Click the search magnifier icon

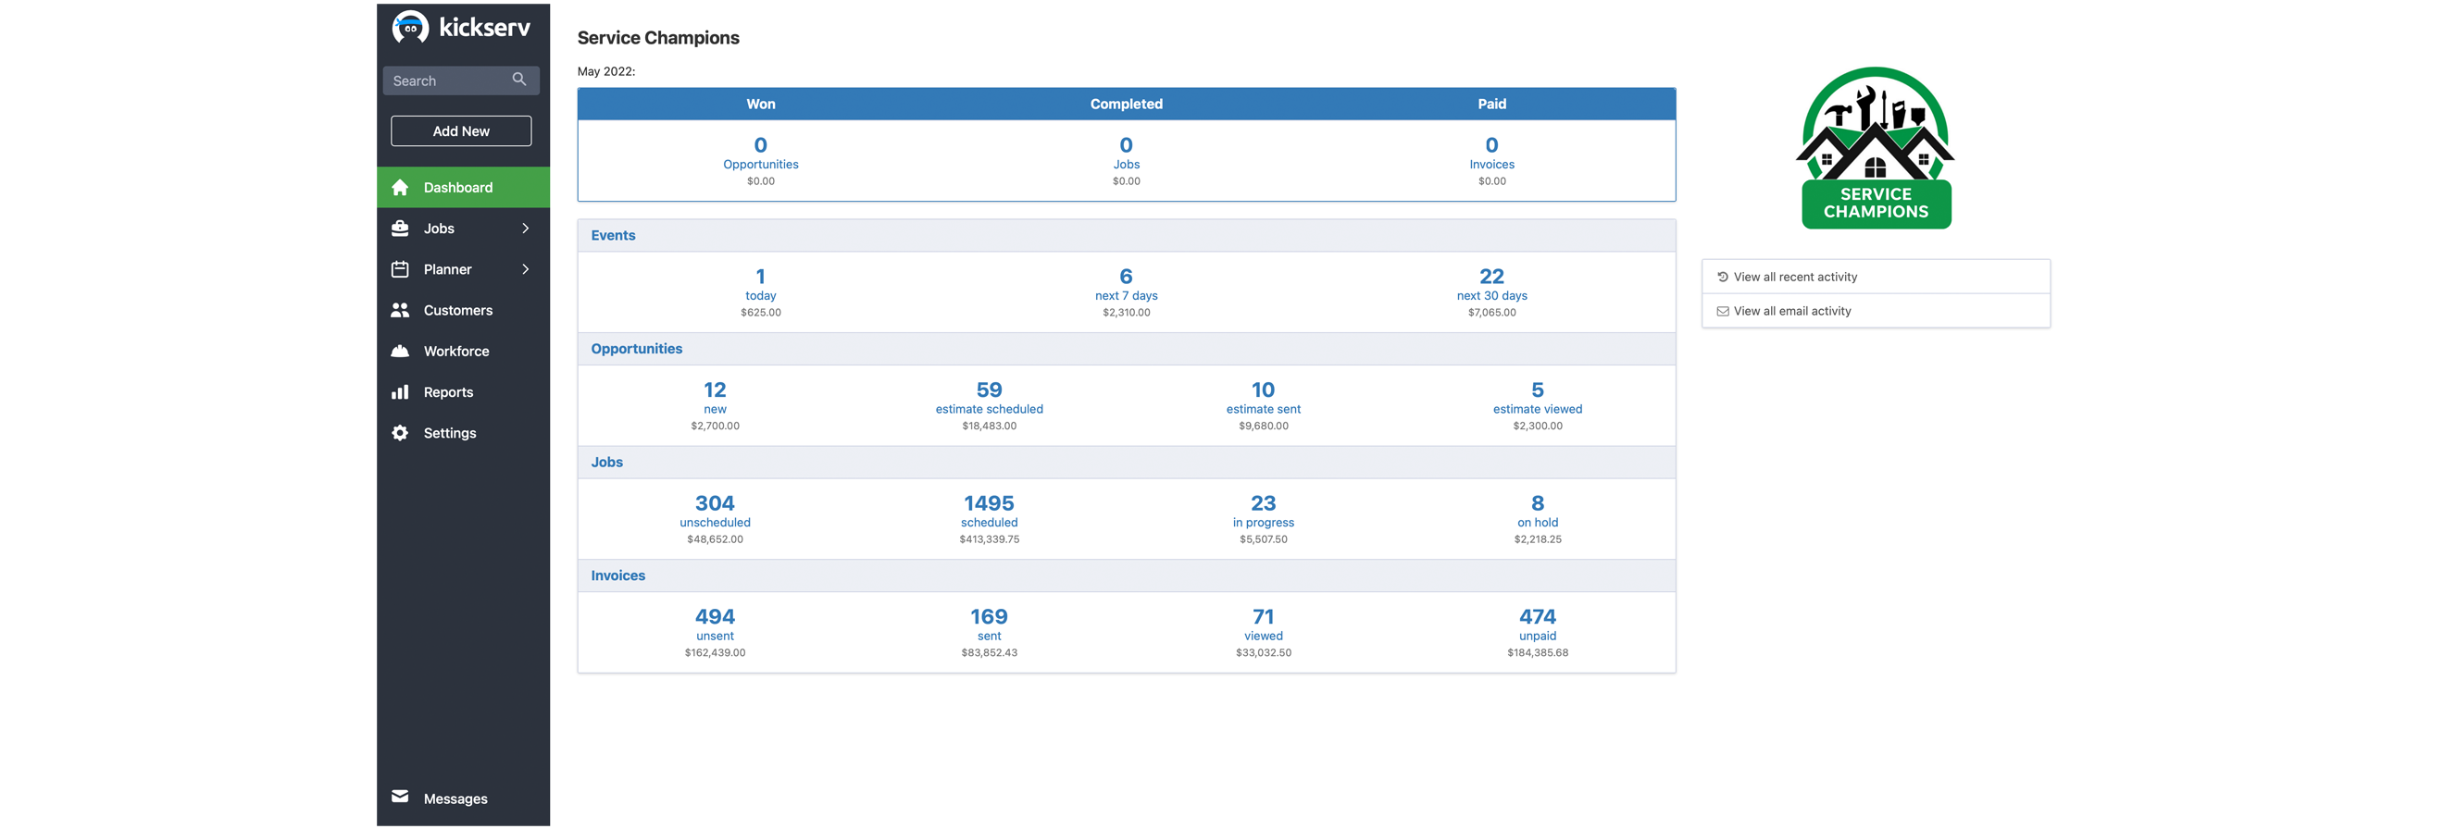519,80
